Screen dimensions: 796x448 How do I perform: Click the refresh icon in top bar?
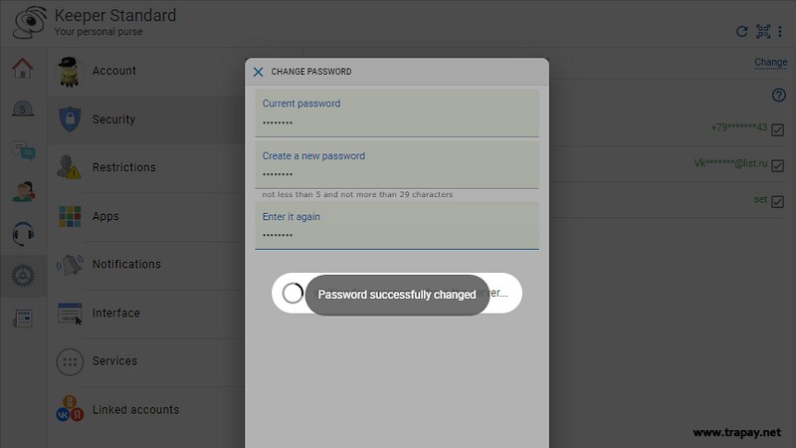pos(741,32)
